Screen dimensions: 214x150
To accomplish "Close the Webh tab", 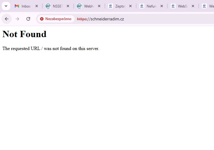I will point(99,6).
